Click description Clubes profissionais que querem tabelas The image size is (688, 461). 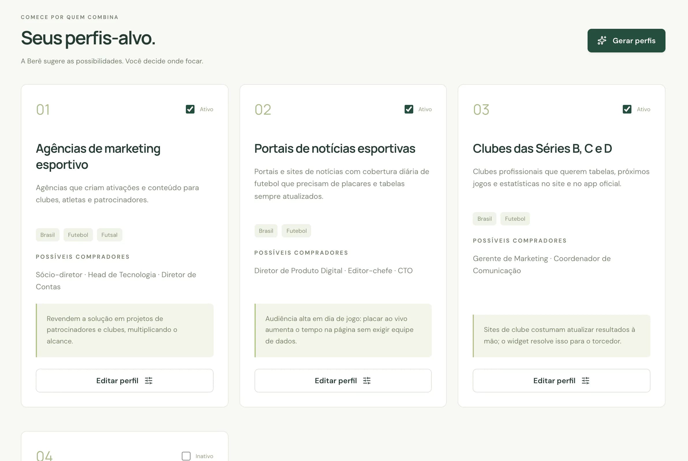tap(561, 177)
